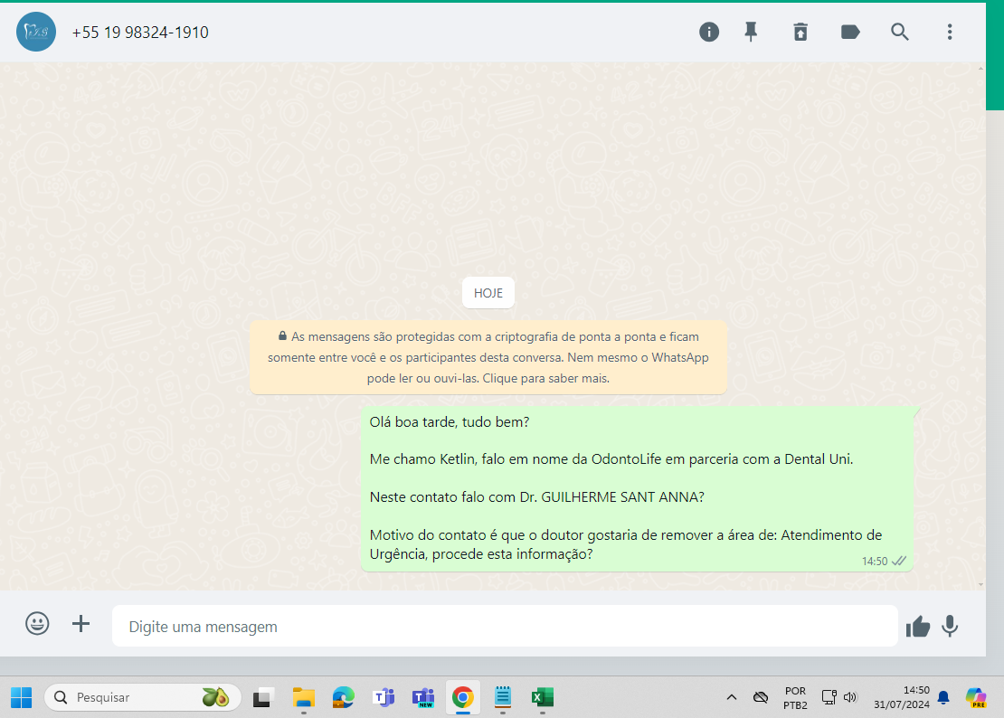Open the contact profile picture
1004x718 pixels.
click(36, 32)
